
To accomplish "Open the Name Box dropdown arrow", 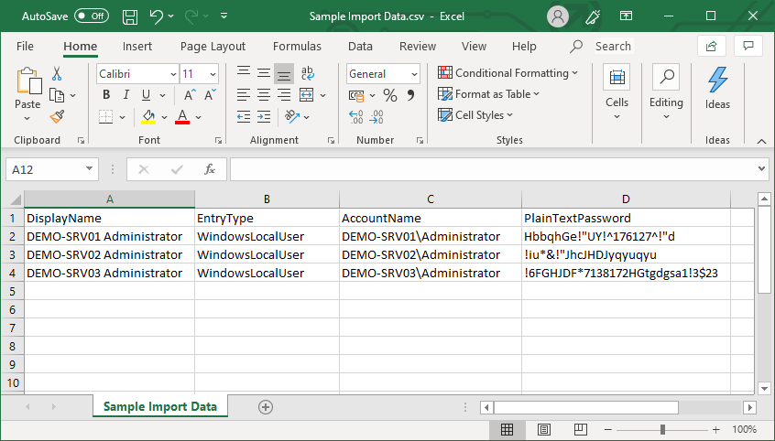I will point(89,169).
